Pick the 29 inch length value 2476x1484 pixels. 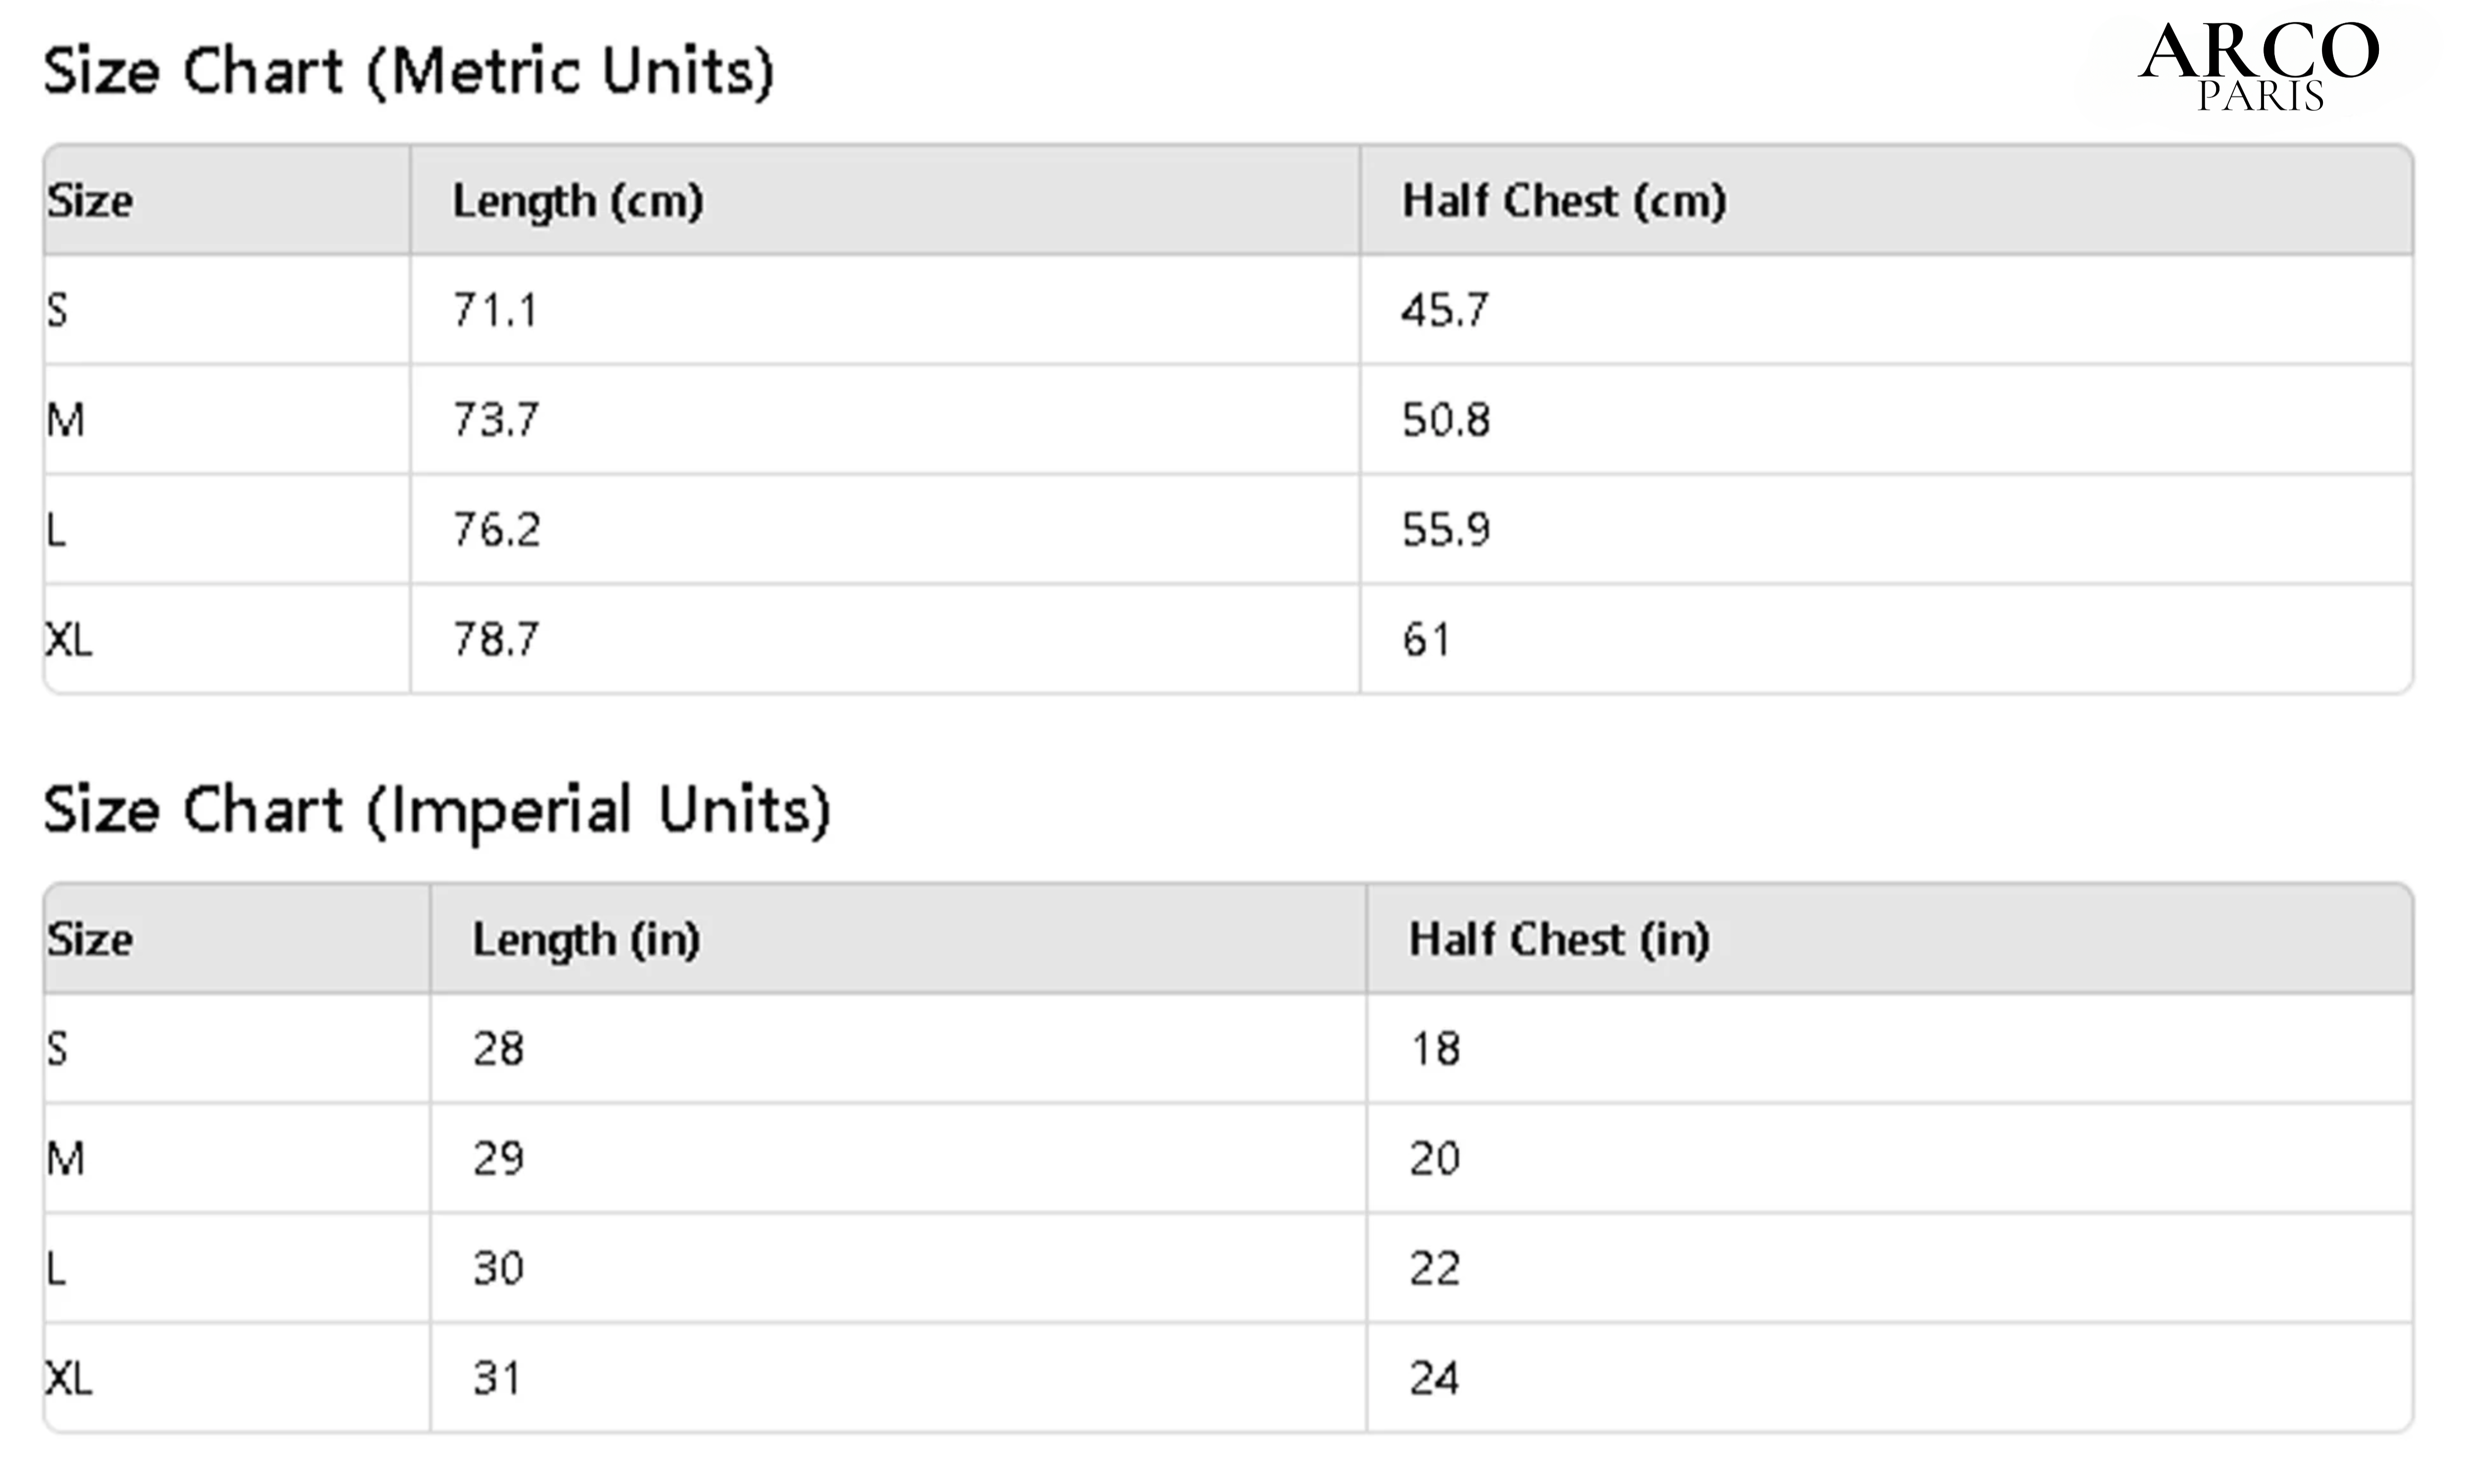(x=498, y=1159)
